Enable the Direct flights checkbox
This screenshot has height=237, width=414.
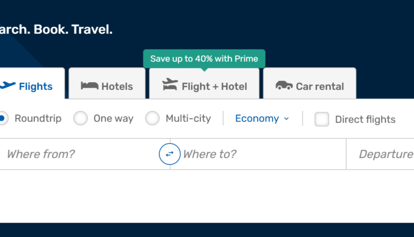pyautogui.click(x=322, y=119)
